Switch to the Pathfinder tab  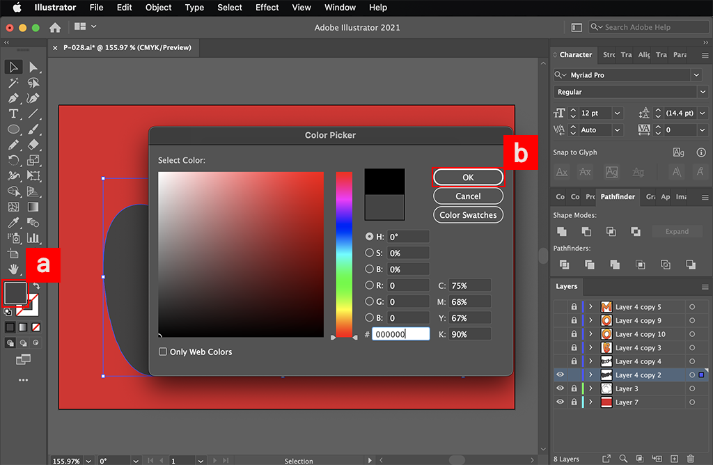617,197
